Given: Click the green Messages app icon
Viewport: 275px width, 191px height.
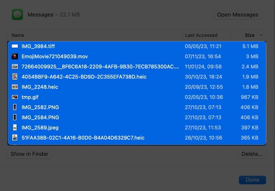Looking at the screenshot, I should [17, 14].
